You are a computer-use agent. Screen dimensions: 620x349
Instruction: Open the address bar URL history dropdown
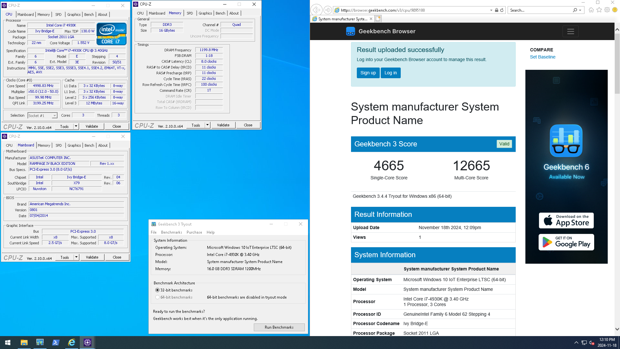point(491,10)
